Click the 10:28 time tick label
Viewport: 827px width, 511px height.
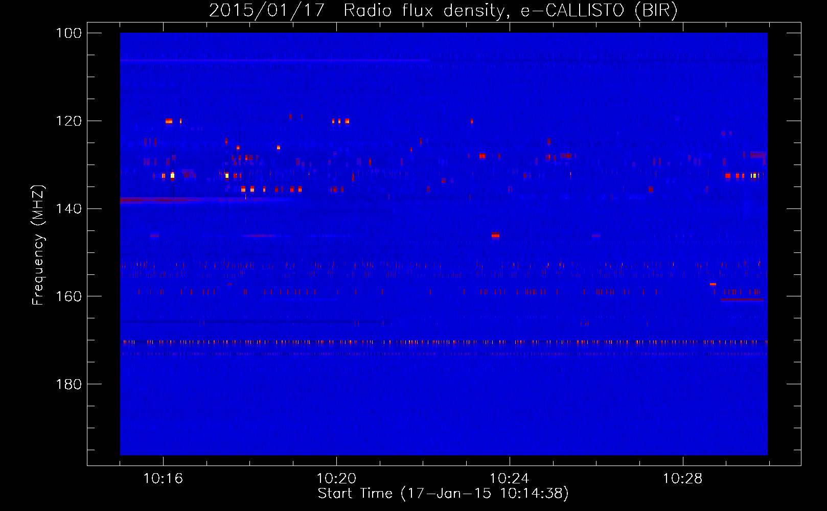pyautogui.click(x=683, y=478)
